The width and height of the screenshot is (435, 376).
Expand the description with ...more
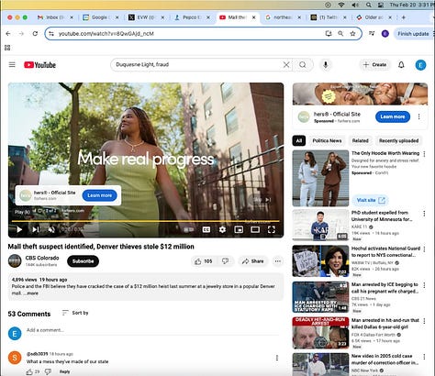31,293
